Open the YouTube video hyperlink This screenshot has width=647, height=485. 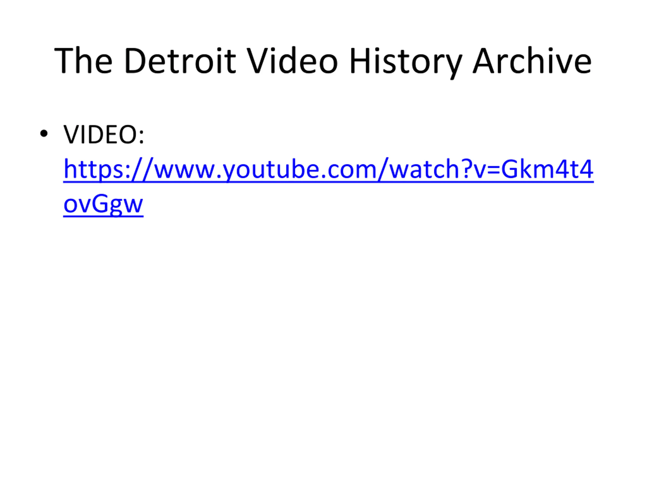[328, 169]
